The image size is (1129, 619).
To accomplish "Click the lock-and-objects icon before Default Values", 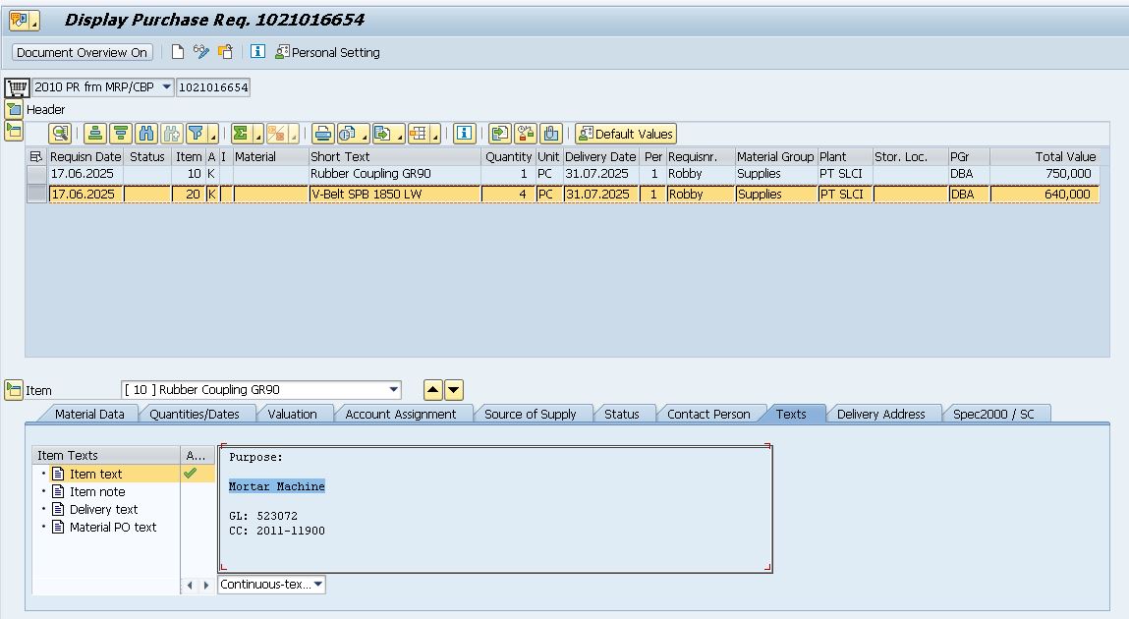I will coord(526,134).
